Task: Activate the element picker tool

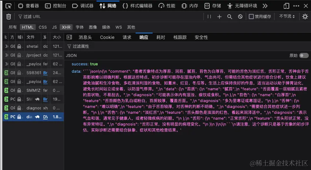Action: point(8,6)
